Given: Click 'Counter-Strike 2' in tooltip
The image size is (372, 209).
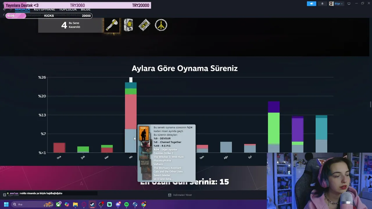Looking at the screenshot, I should point(163,153).
